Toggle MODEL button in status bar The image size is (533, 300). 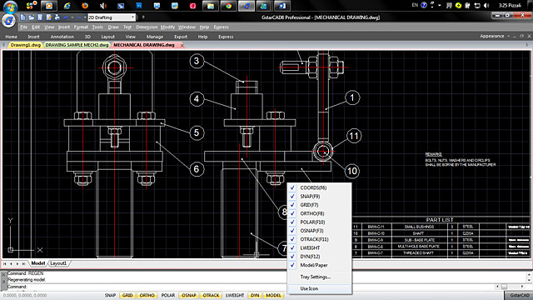(273, 295)
